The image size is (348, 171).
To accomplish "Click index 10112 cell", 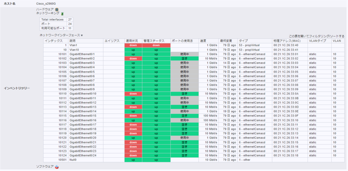I will click(56, 103).
